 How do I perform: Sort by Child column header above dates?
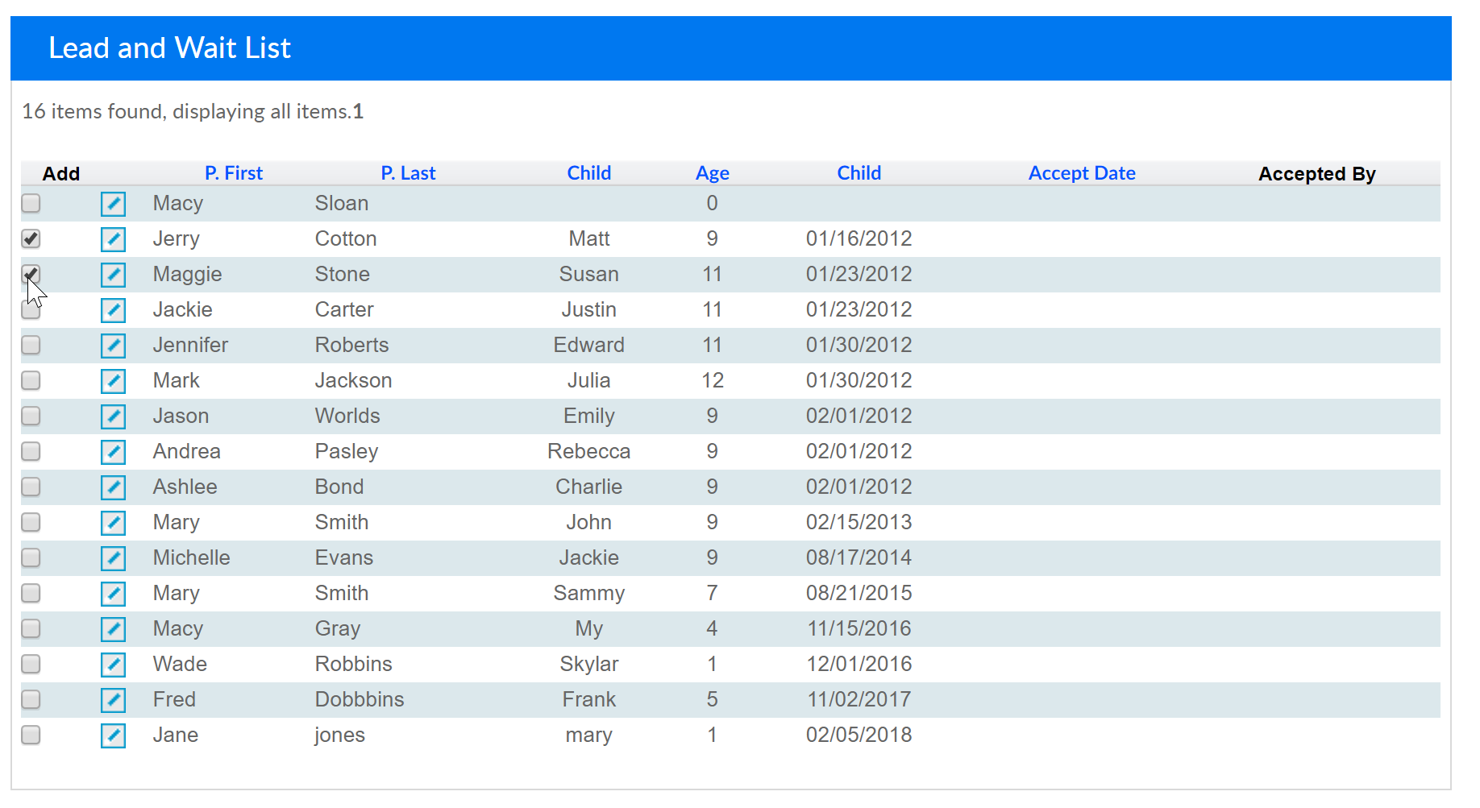click(859, 173)
